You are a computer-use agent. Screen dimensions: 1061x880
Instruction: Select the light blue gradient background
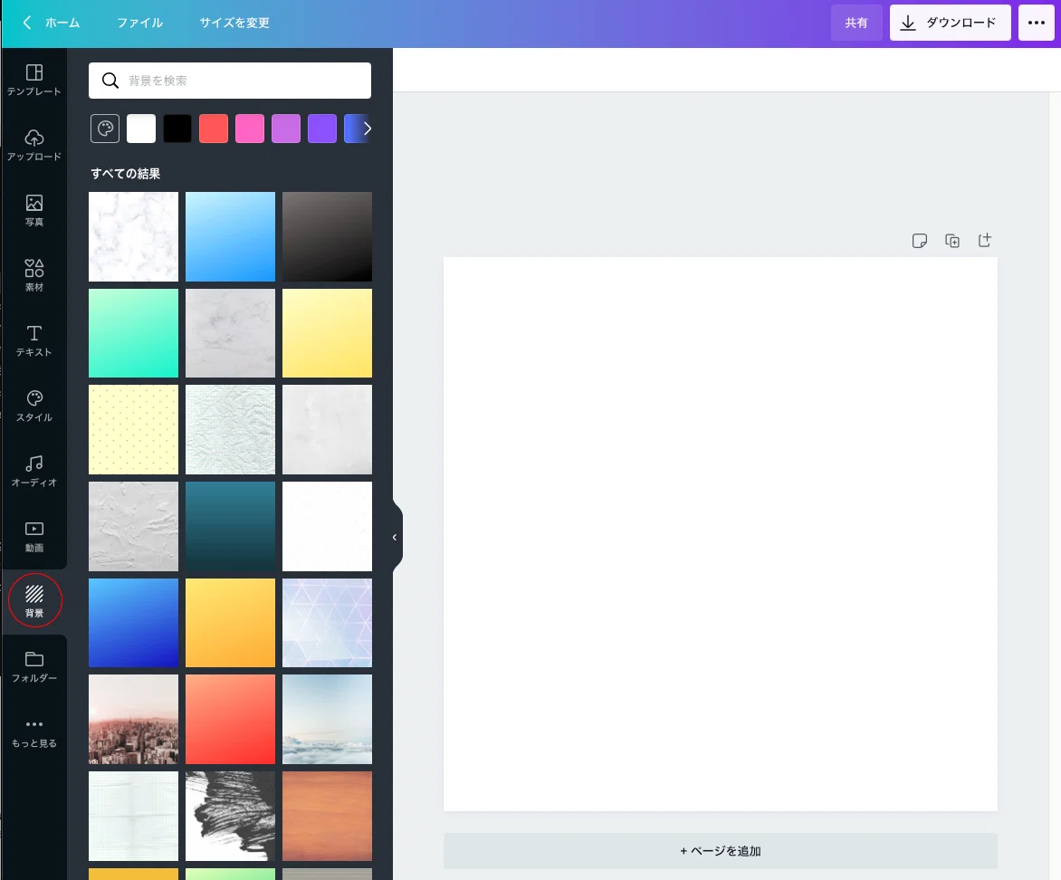tap(230, 237)
